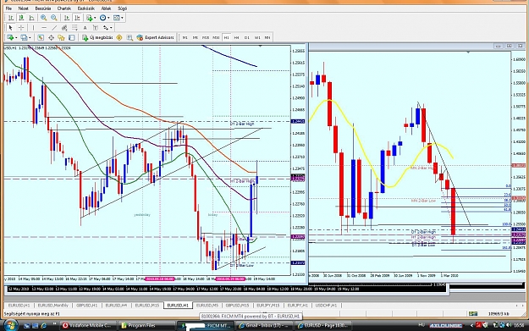Zoom in on the chart
Screen dimensions: 529x331
(x=43, y=18)
